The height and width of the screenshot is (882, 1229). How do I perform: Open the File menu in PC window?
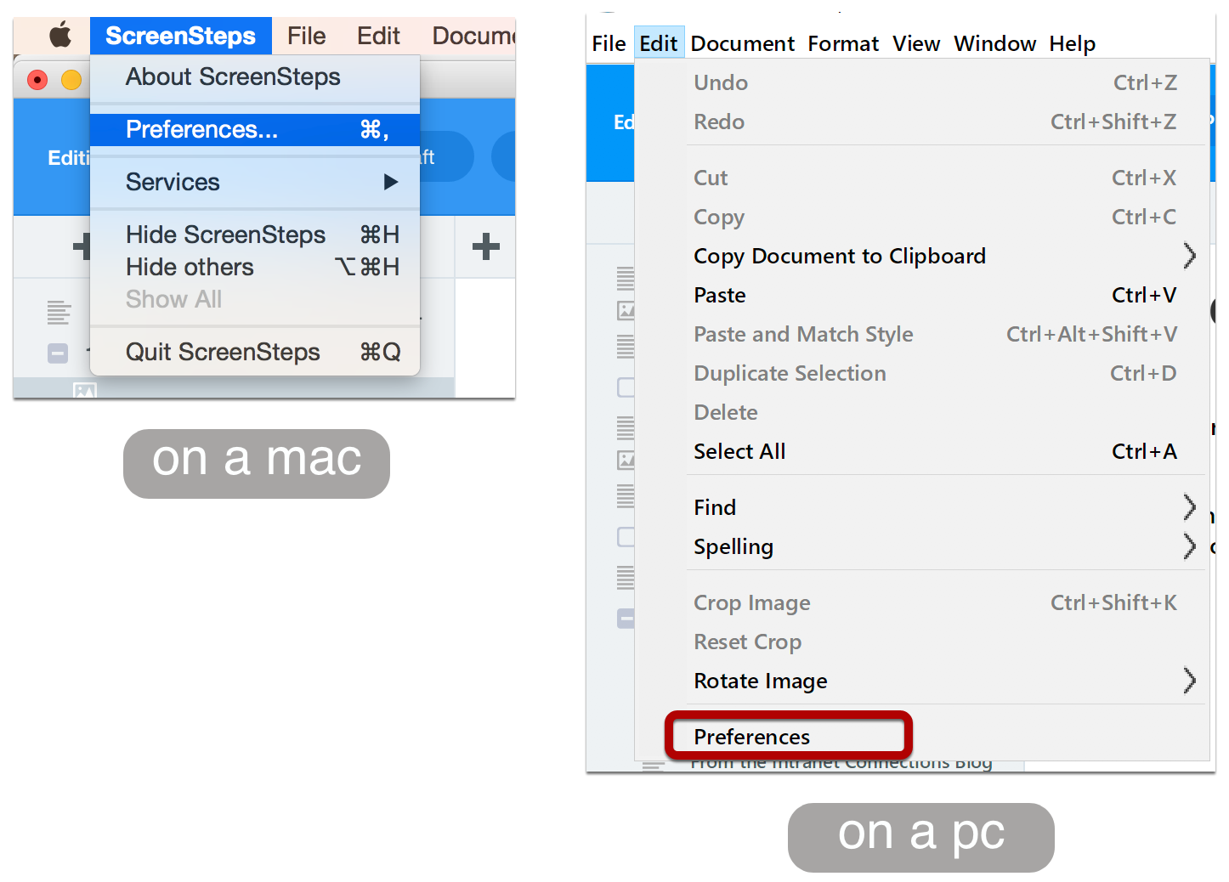click(609, 43)
